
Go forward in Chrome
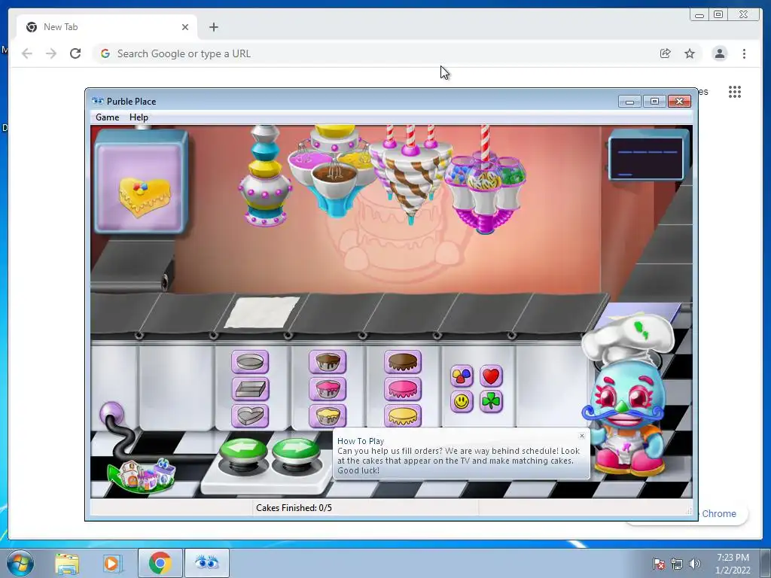tap(51, 53)
